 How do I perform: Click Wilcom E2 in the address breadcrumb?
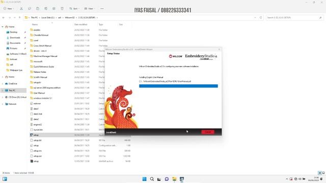(x=70, y=18)
